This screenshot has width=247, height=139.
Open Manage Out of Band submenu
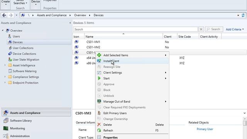pyautogui.click(x=132, y=102)
